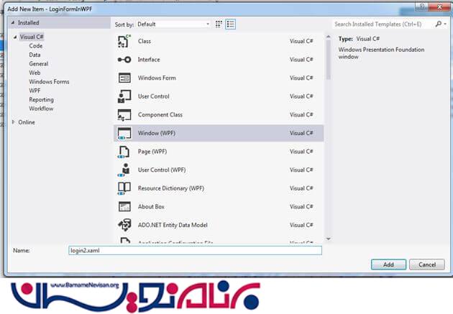Click Search Installed Templates field
Screen dimensions: 453x314
pos(384,24)
